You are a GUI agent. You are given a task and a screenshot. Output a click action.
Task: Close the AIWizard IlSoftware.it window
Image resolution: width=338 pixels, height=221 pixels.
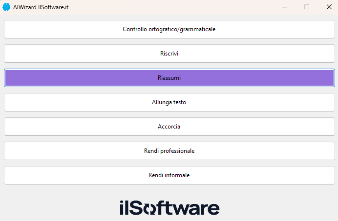[x=329, y=7]
